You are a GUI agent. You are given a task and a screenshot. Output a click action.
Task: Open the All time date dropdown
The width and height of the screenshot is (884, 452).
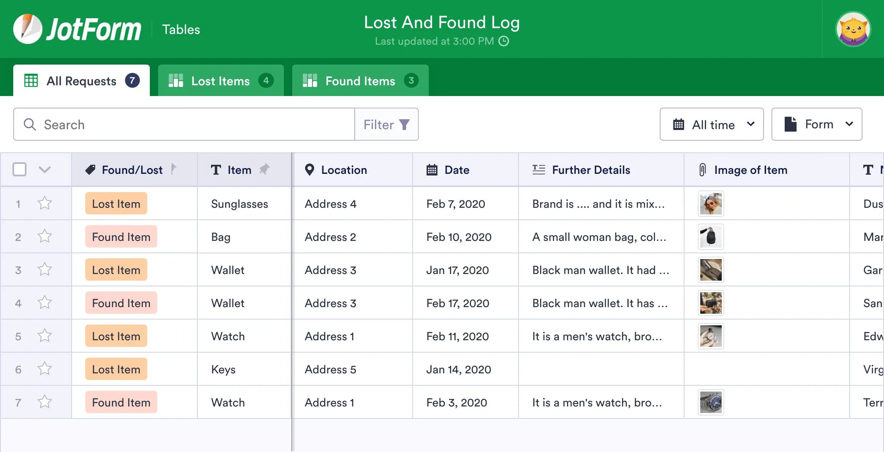711,125
